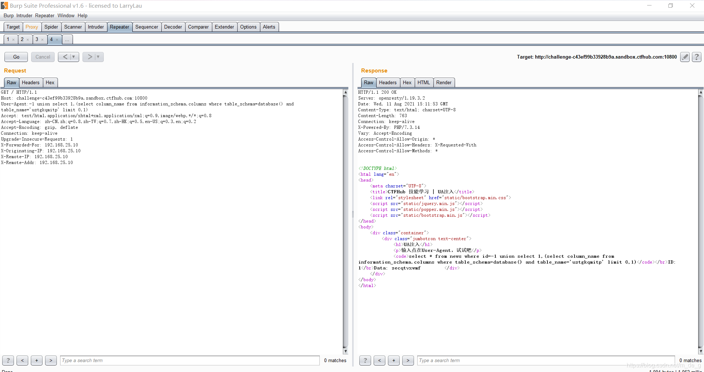Click the Burp Suite application icon in title bar
This screenshot has width=704, height=372.
tap(4, 5)
